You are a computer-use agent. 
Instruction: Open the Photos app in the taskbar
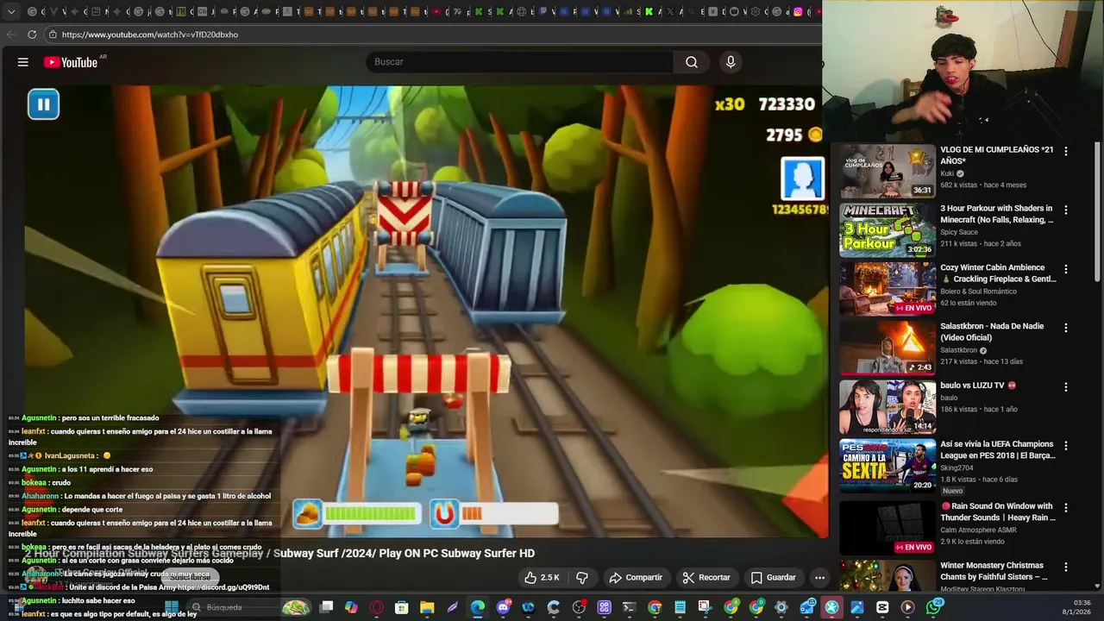857,607
